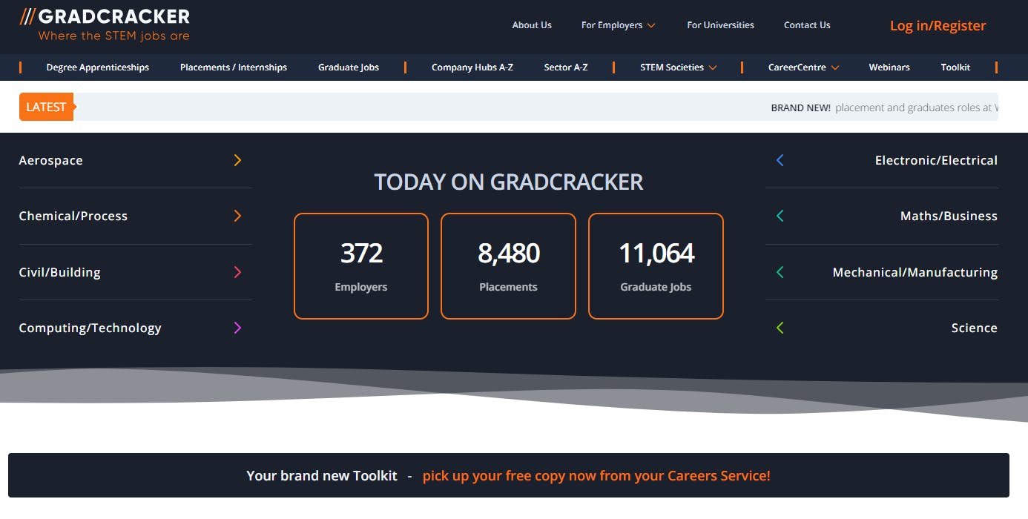Screen dimensions: 1028x519
Task: Open the For Universities page
Action: [720, 25]
